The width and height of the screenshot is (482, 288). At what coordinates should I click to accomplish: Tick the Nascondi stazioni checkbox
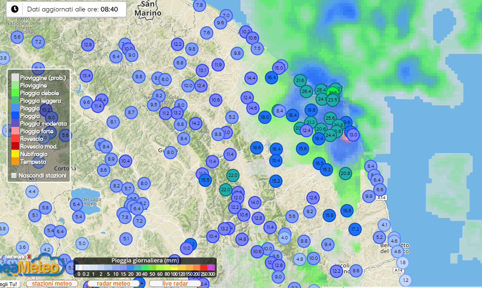click(x=14, y=175)
